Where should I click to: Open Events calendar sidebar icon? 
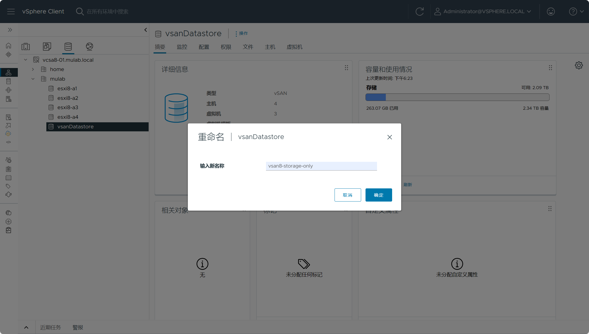point(9,178)
